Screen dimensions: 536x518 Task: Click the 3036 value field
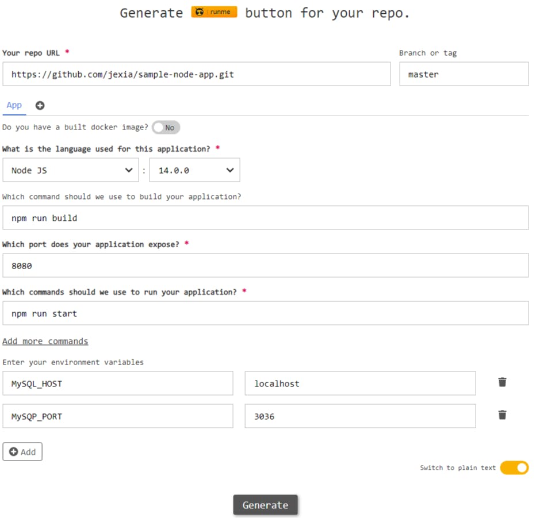click(x=360, y=416)
